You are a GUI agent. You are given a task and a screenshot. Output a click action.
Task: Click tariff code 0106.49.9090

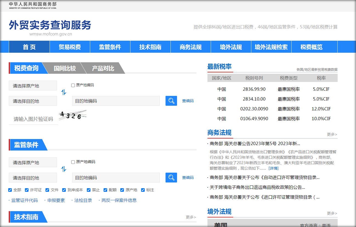click(x=254, y=119)
